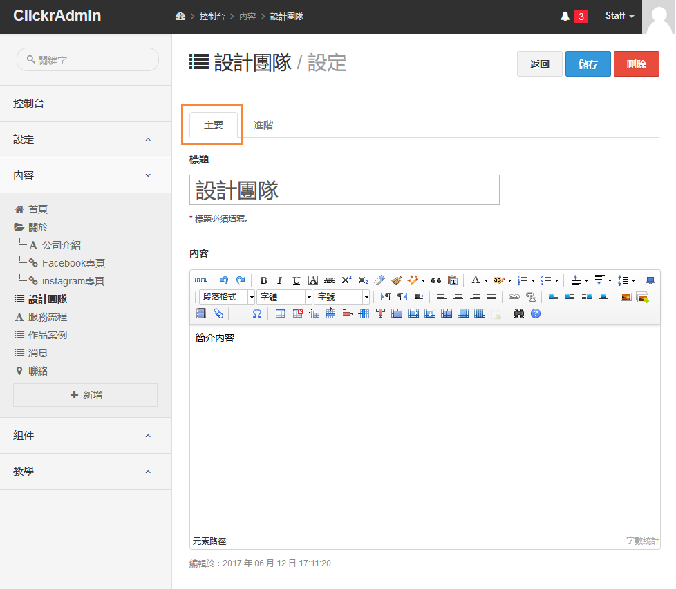Click the red 刪除 button
The image size is (676, 589).
coord(637,64)
